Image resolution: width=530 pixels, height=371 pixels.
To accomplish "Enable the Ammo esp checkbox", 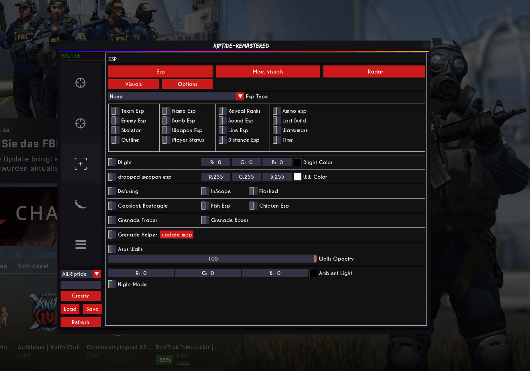I will (x=277, y=111).
